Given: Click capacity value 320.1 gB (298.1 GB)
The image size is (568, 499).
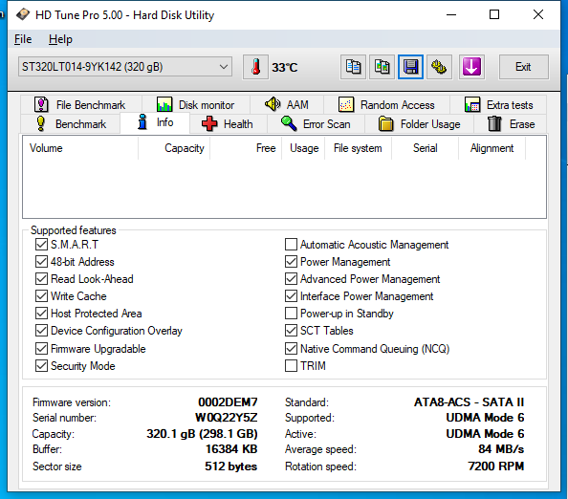Looking at the screenshot, I should pyautogui.click(x=202, y=434).
